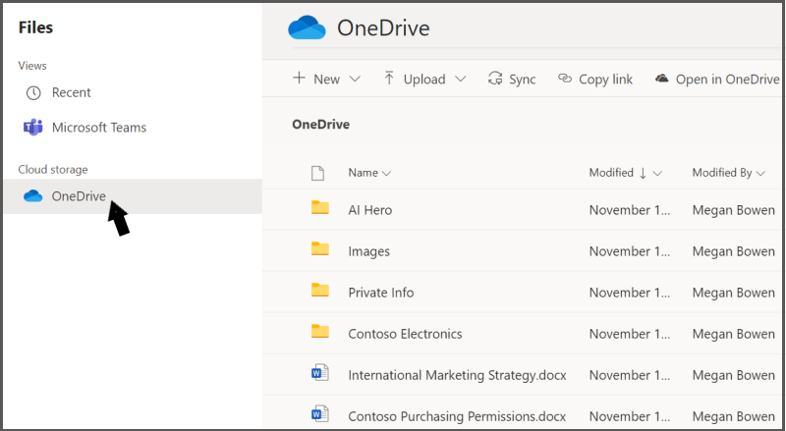The height and width of the screenshot is (431, 786).
Task: Click the Sync circular arrows icon
Action: pos(495,79)
